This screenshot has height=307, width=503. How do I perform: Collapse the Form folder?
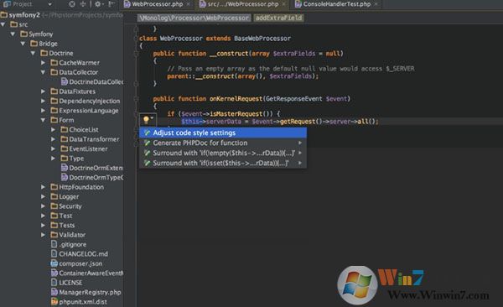pyautogui.click(x=43, y=120)
